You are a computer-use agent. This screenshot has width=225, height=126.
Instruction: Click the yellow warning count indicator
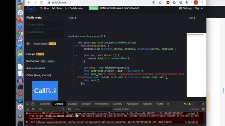[191, 104]
